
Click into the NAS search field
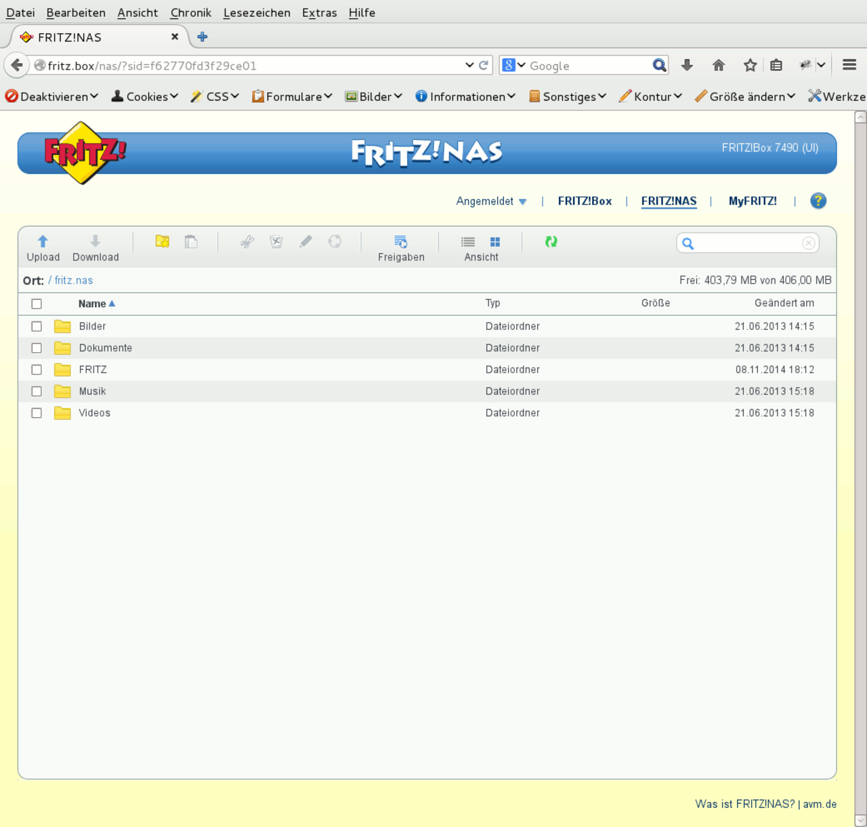[748, 243]
